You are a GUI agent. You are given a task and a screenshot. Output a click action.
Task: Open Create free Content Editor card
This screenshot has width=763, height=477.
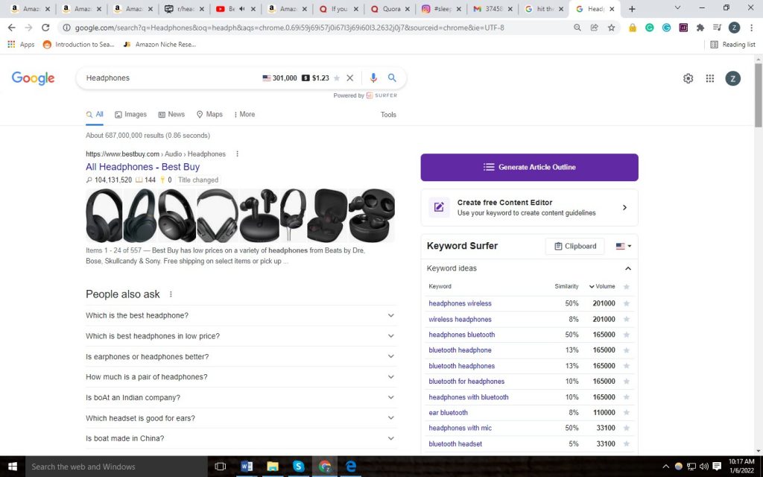(530, 207)
